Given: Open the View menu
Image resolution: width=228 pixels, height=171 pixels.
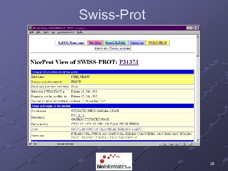Looking at the screenshot, I should 46,32.
